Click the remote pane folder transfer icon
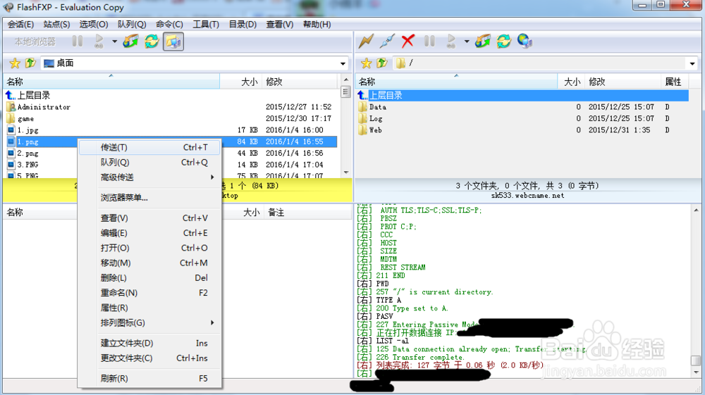This screenshot has height=395, width=705. coord(483,42)
